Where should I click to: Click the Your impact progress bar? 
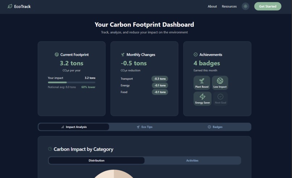[71, 82]
